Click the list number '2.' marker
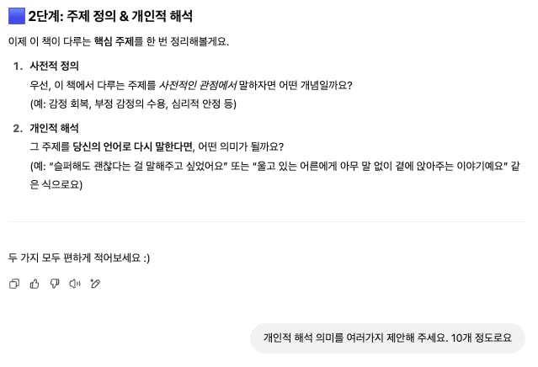Screen dimensions: 538x367 click(19, 128)
